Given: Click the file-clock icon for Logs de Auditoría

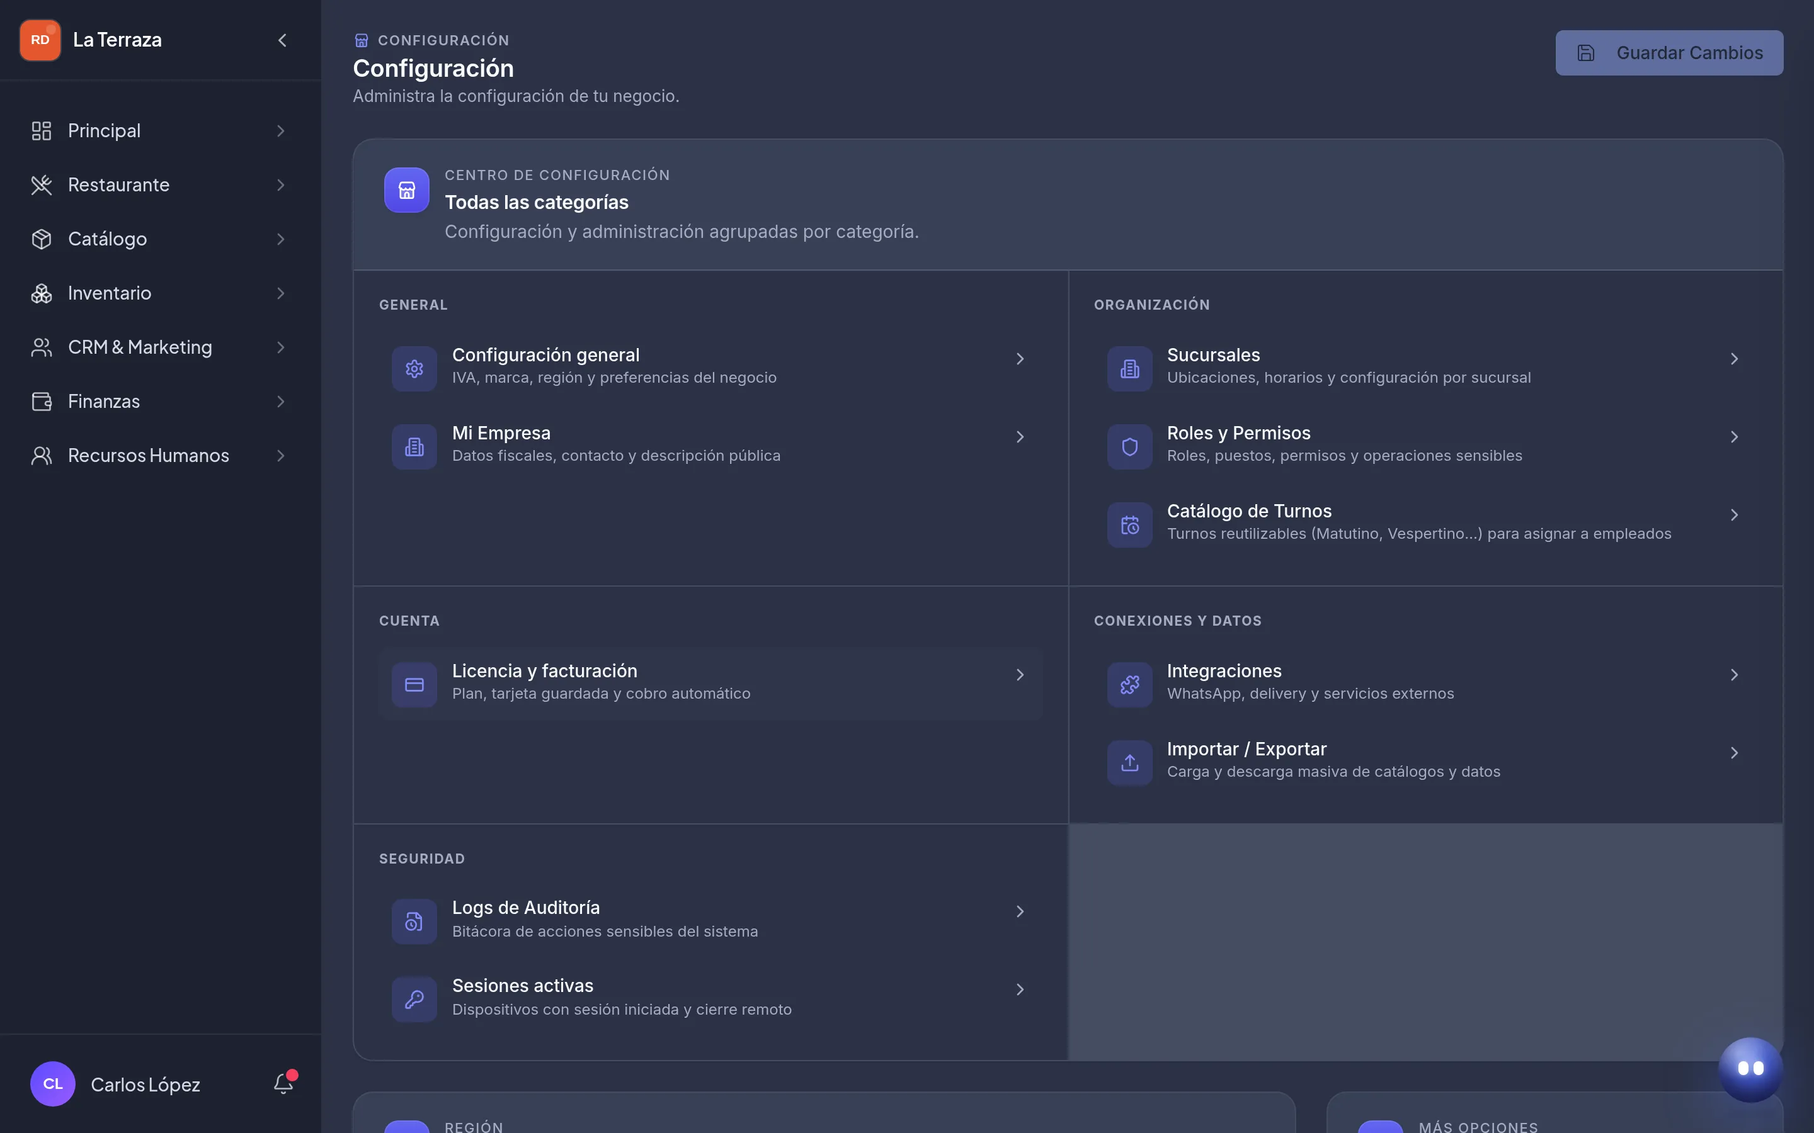Looking at the screenshot, I should 414,921.
